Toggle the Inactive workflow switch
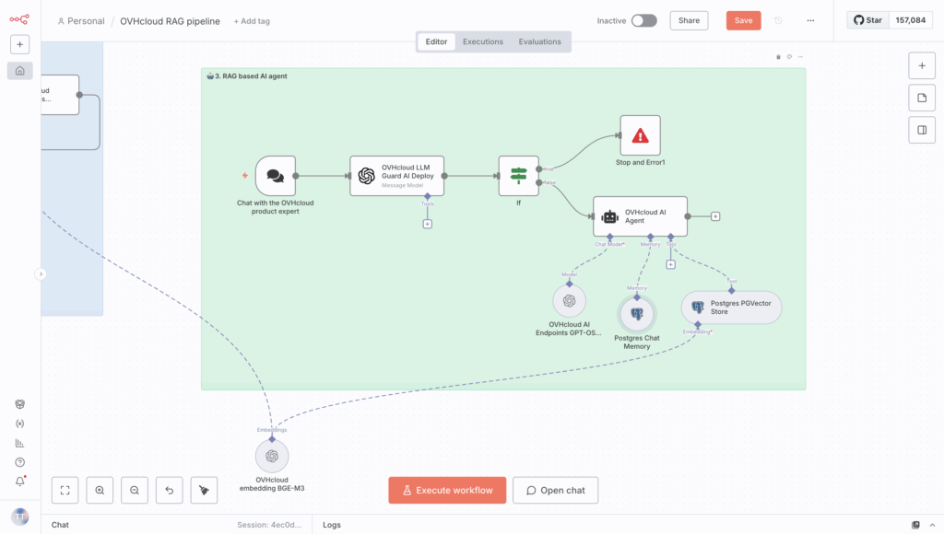944x534 pixels. coord(643,20)
